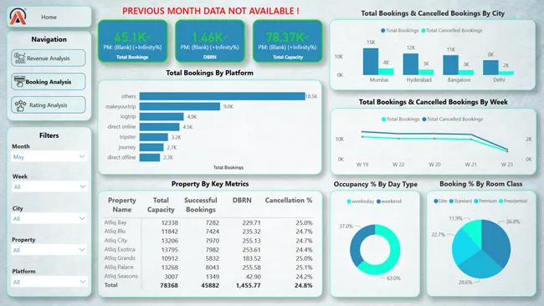
Task: Click Delhi total bookings bar
Action: click(x=490, y=68)
